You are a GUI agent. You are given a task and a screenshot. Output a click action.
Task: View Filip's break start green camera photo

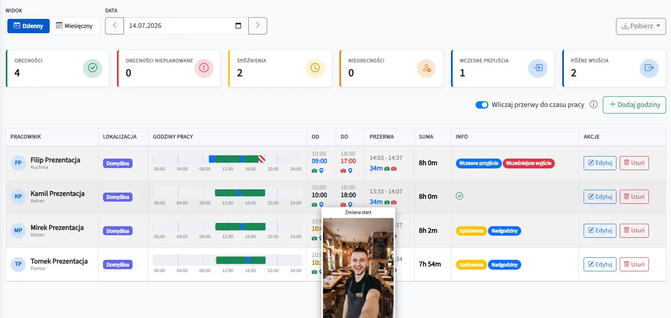point(387,168)
